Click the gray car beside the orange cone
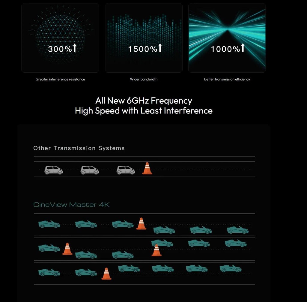This screenshot has height=302, width=307. [126, 170]
